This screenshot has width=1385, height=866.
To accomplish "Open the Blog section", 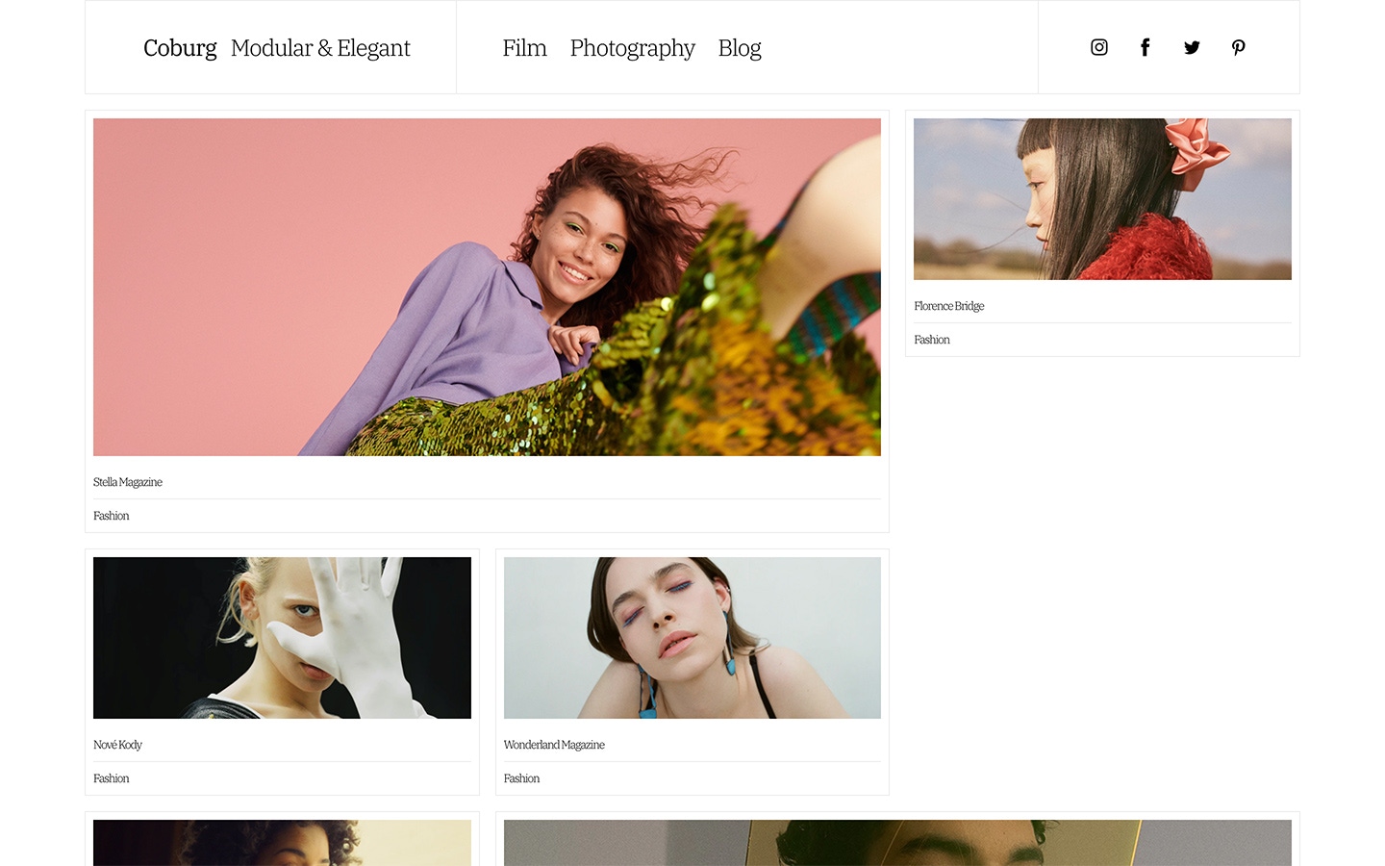I will click(x=740, y=47).
